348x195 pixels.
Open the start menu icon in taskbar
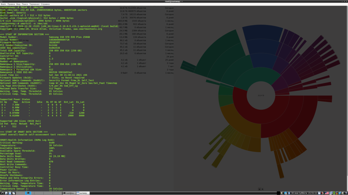pyautogui.click(x=2, y=193)
